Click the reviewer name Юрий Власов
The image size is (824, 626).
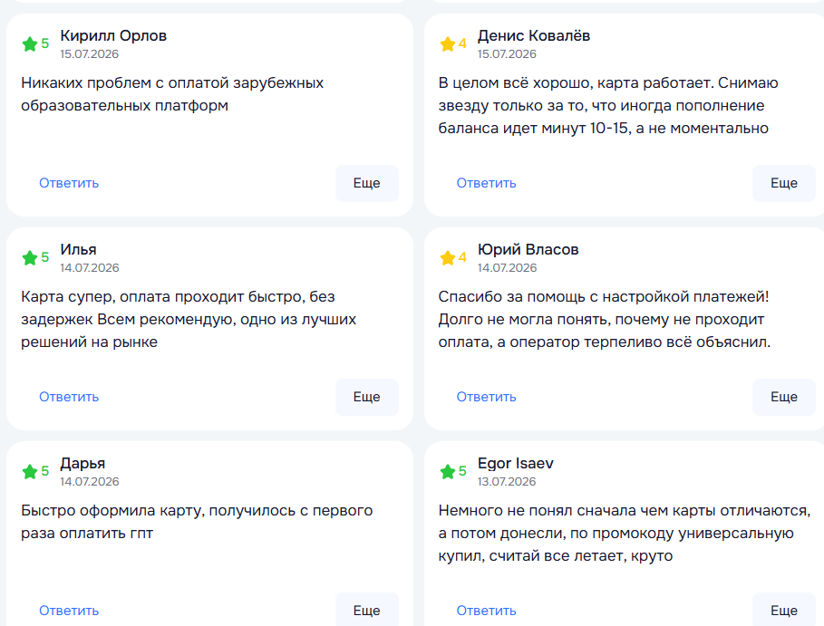point(528,249)
